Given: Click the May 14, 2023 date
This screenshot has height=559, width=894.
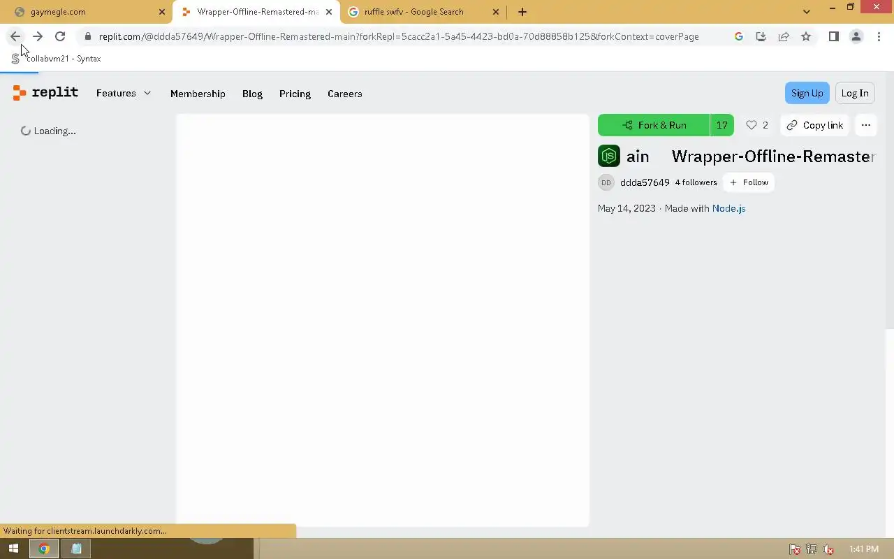Looking at the screenshot, I should pyautogui.click(x=626, y=208).
